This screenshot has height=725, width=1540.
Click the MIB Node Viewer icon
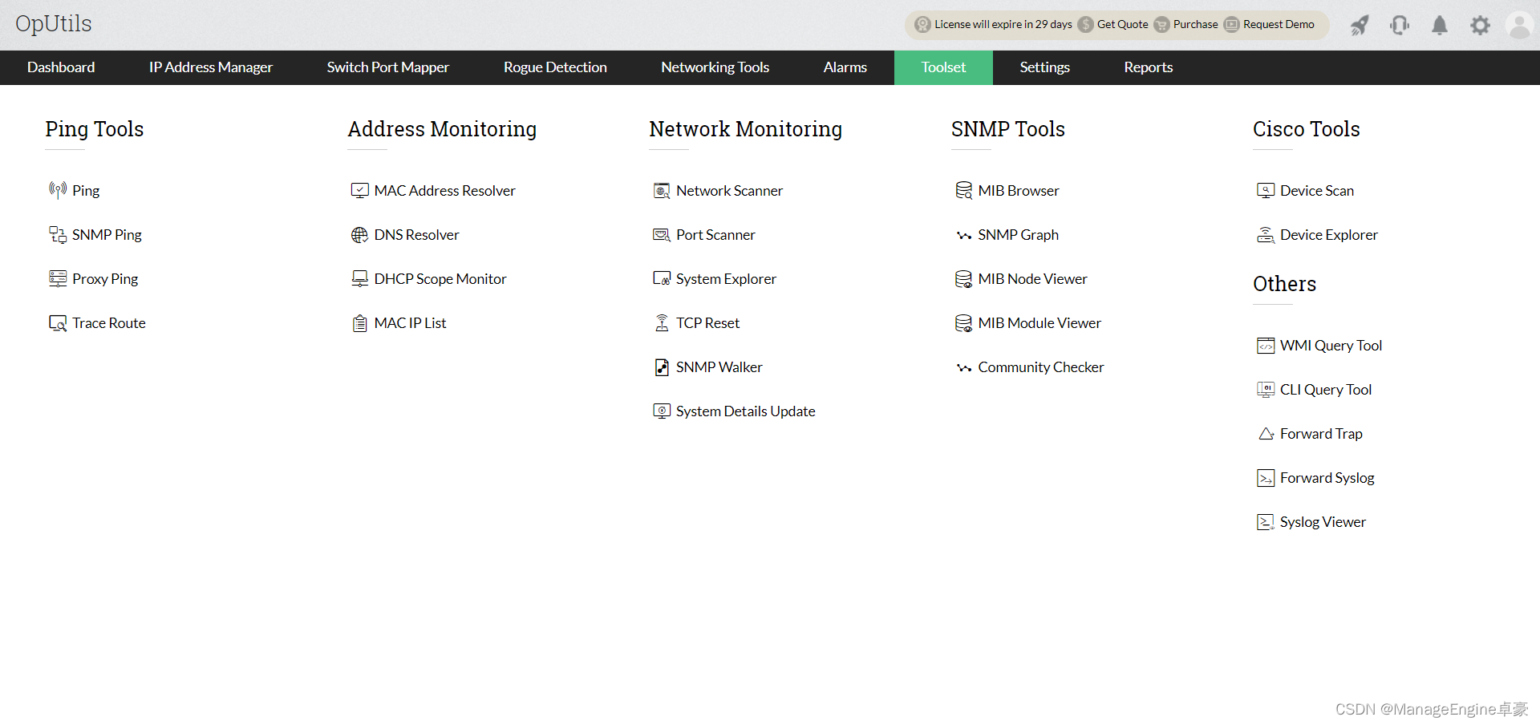click(x=964, y=278)
